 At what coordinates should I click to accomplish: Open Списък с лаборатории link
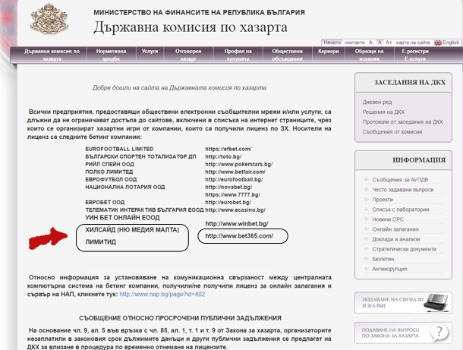pyautogui.click(x=401, y=210)
